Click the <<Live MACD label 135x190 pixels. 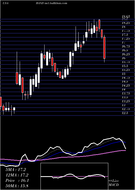pyautogui.click(x=114, y=183)
